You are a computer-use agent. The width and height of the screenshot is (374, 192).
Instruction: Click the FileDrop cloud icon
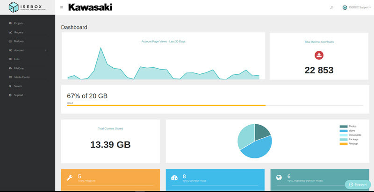tap(10, 68)
